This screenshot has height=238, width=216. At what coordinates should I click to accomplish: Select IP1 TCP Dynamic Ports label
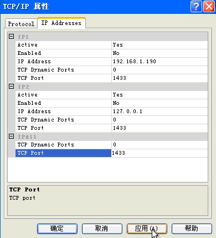pos(63,70)
